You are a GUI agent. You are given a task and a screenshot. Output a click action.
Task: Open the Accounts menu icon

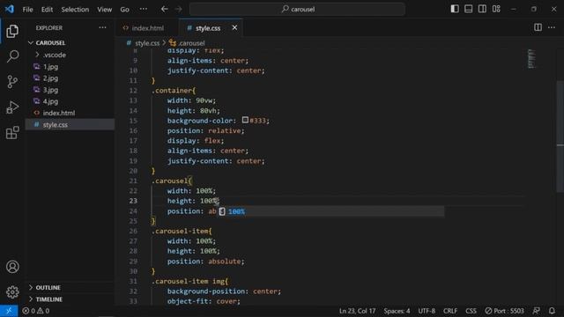12,267
